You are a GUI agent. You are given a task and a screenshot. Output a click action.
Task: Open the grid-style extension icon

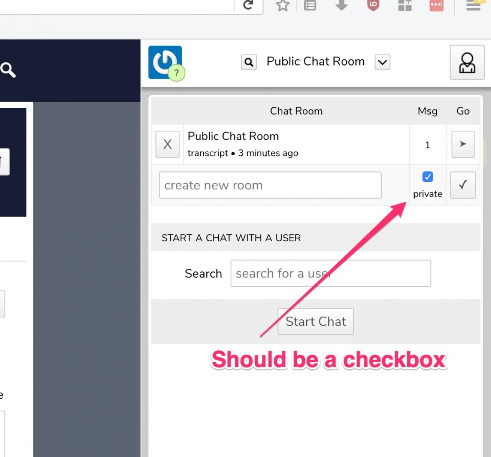[405, 5]
